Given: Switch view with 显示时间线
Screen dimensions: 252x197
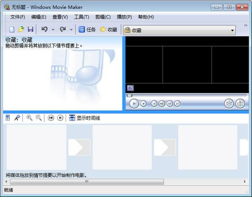Looking at the screenshot, I should pyautogui.click(x=84, y=118).
